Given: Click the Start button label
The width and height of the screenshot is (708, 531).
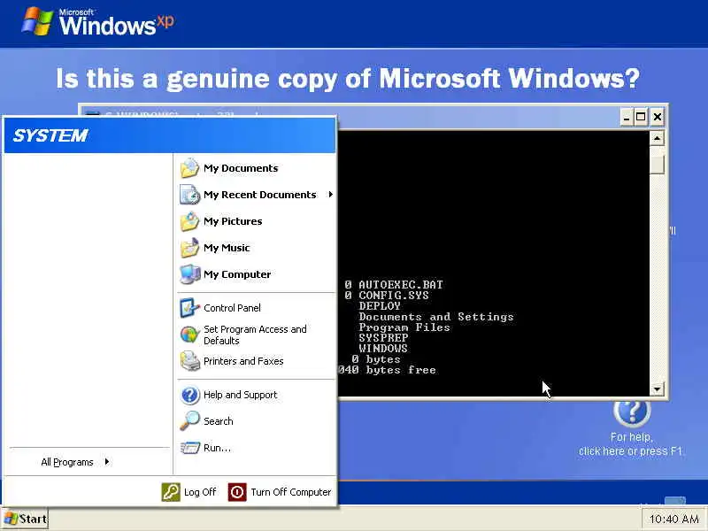Looking at the screenshot, I should point(33,519).
